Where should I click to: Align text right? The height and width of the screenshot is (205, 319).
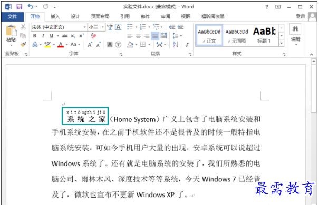pos(147,36)
